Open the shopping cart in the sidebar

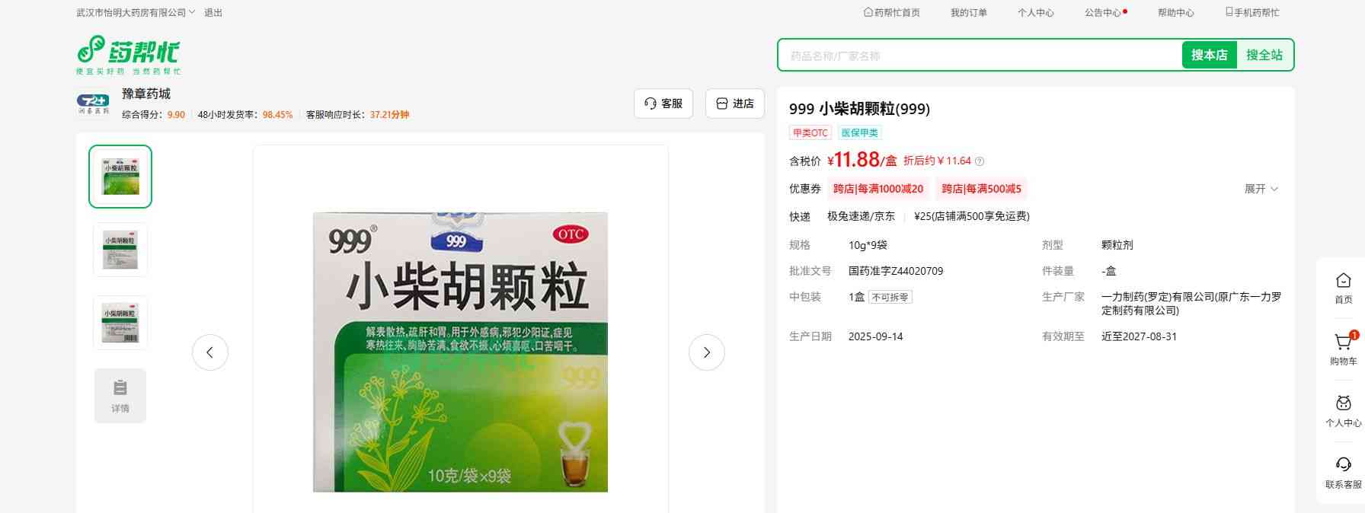[1343, 344]
